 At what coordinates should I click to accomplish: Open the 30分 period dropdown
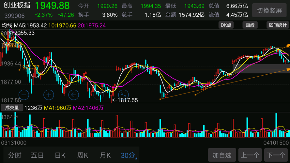[x=129, y=155]
